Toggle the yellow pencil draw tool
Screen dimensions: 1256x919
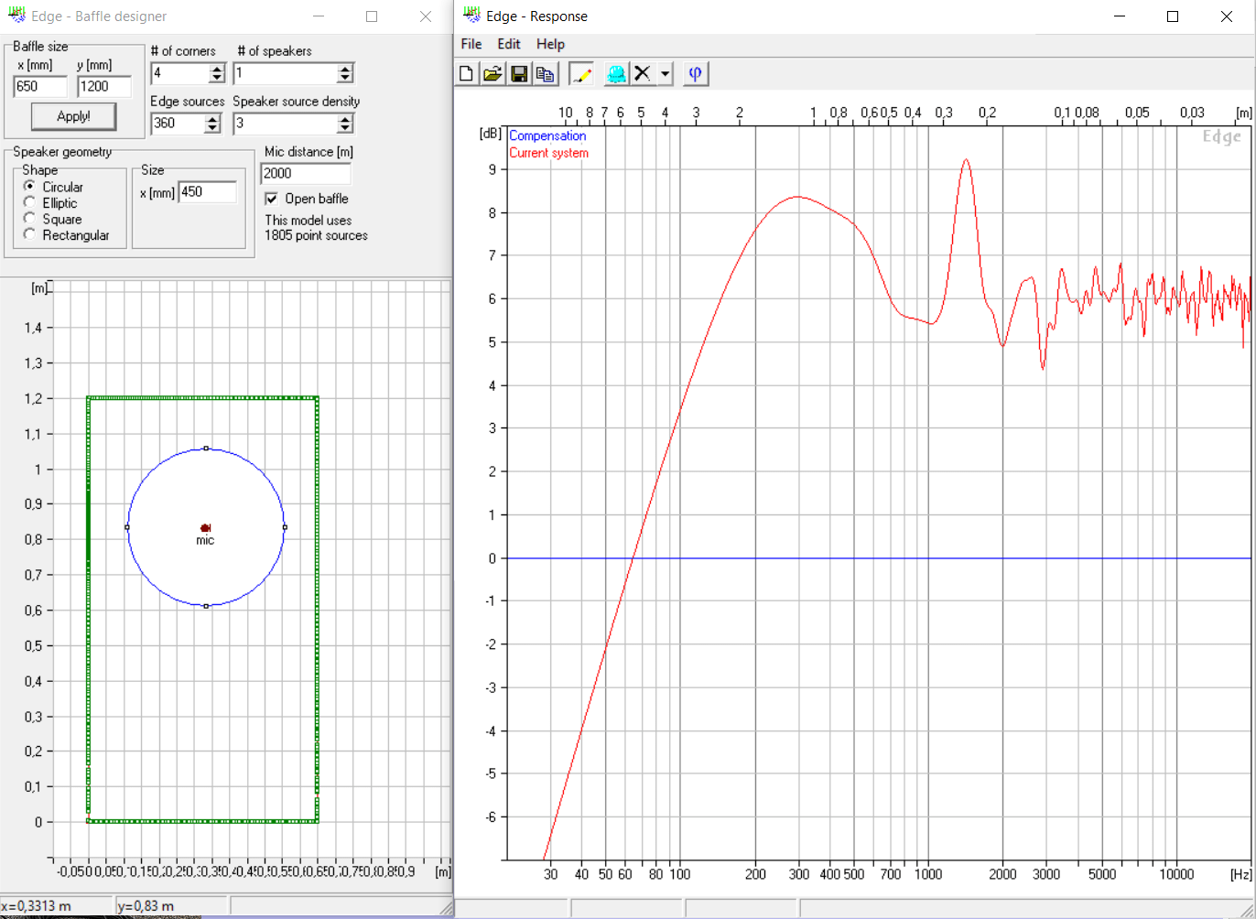(x=581, y=74)
